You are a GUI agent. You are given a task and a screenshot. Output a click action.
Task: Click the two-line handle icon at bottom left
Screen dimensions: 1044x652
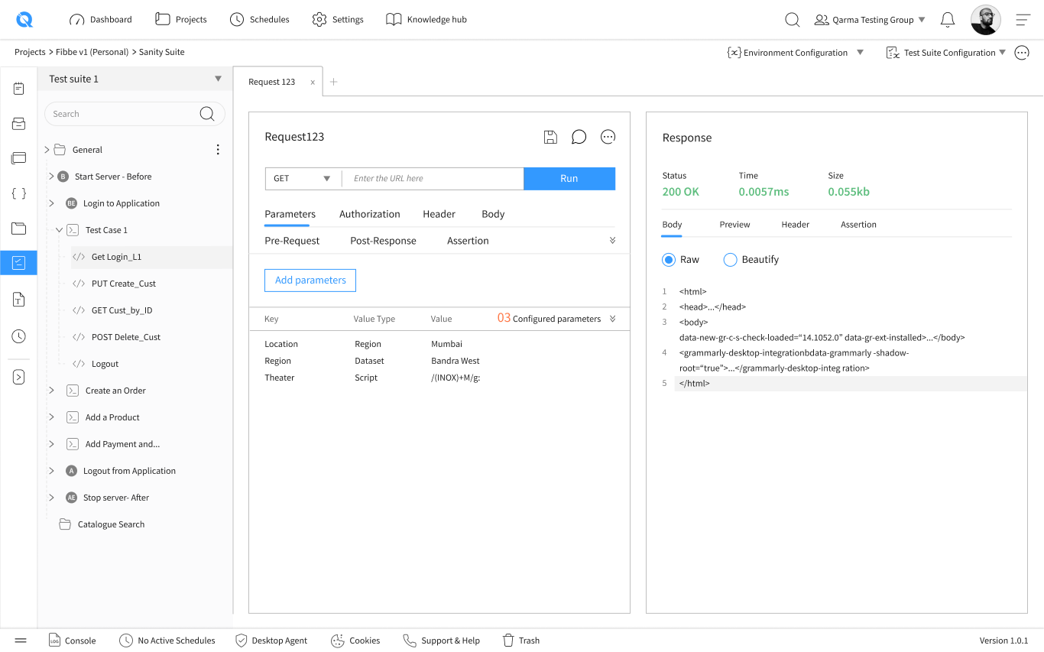21,641
